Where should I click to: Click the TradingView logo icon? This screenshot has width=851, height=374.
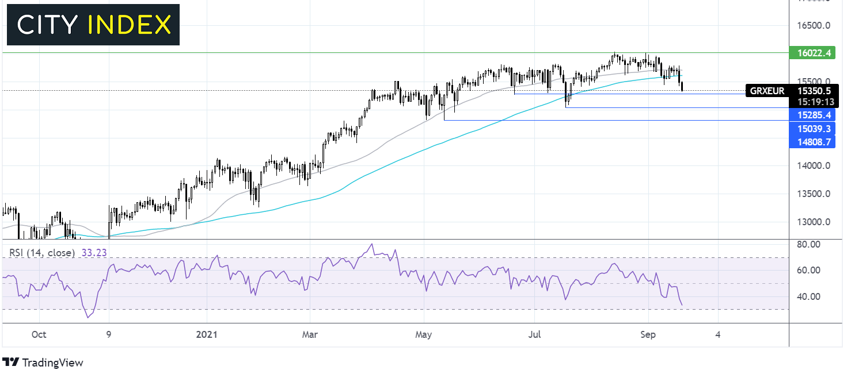pyautogui.click(x=10, y=363)
